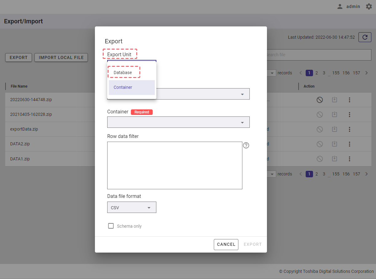The height and width of the screenshot is (279, 376).
Task: Click the IMPORT LOCAL FILE button
Action: 61,57
